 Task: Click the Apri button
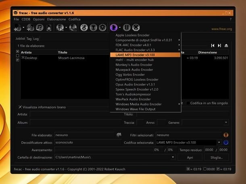tap(190, 157)
